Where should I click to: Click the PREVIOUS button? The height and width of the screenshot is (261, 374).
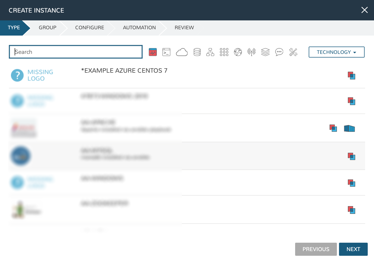[x=316, y=249]
